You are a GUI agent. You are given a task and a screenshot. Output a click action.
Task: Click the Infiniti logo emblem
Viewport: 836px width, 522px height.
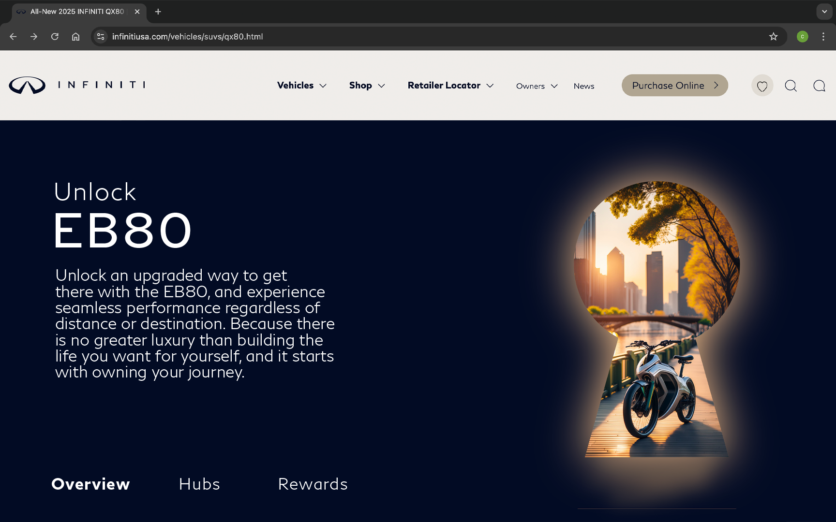coord(27,85)
